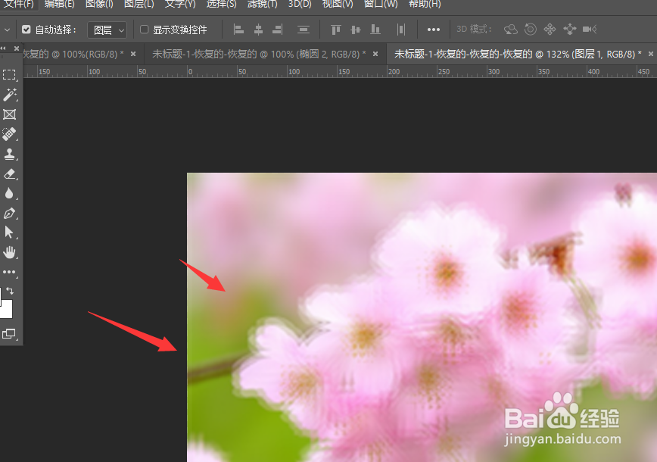Open more align and distribute options

(433, 30)
